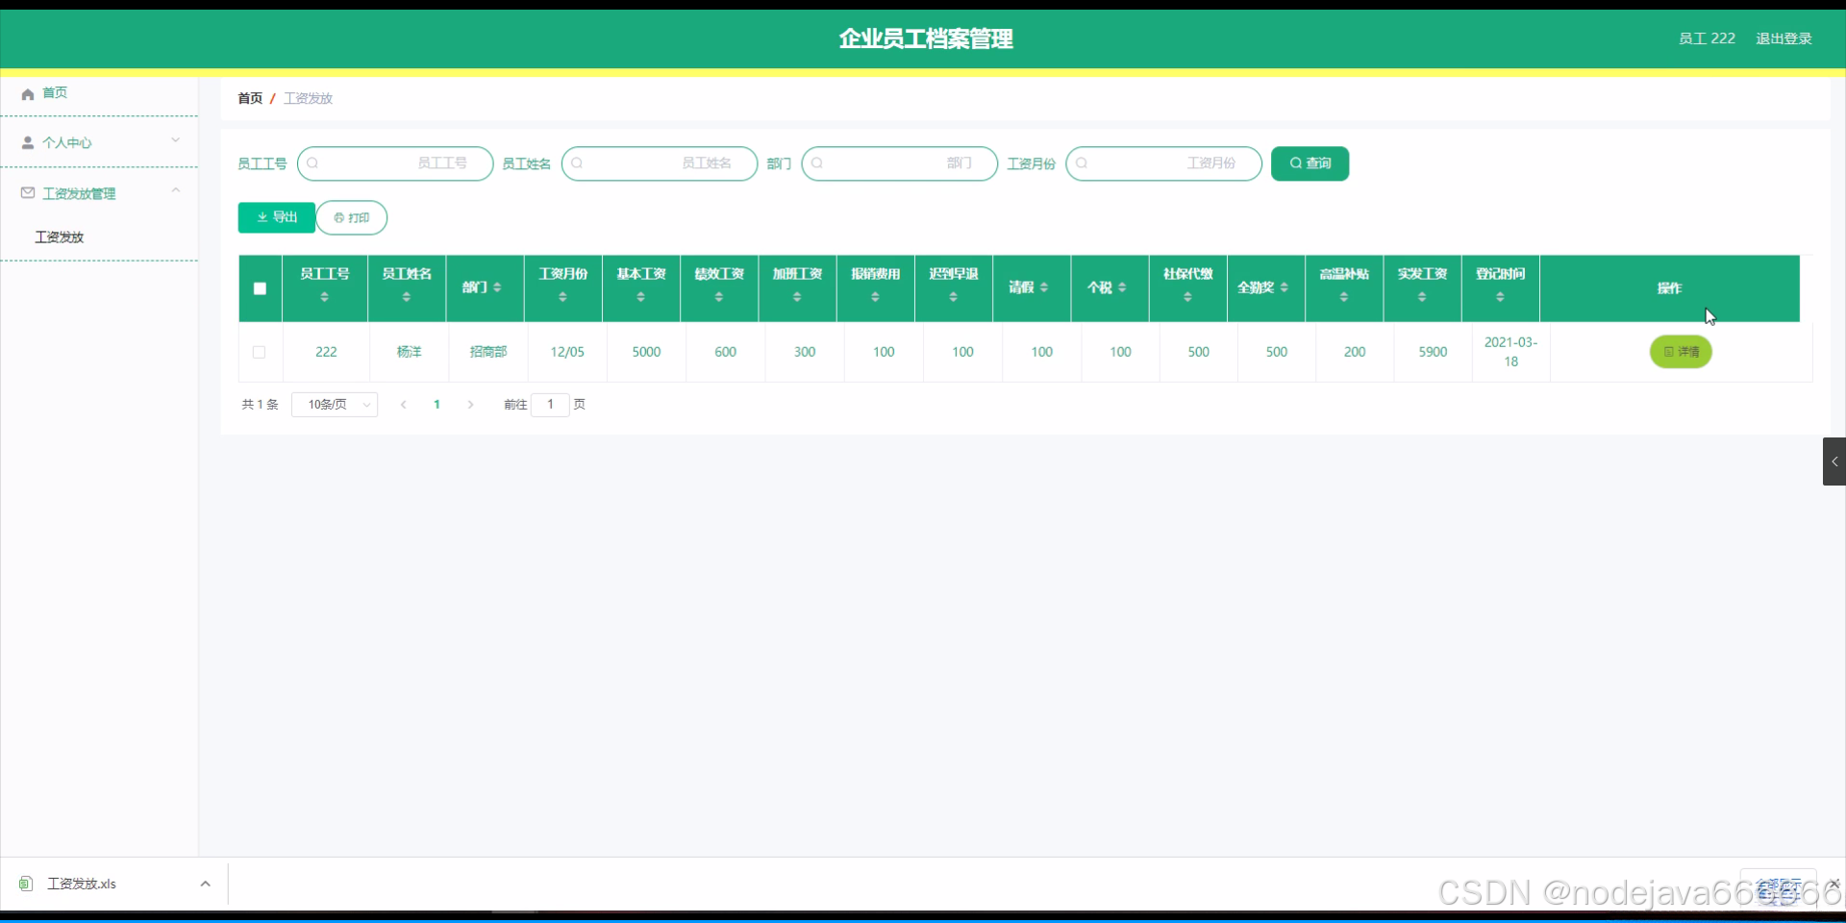Go to the next page of the table

pos(470,405)
